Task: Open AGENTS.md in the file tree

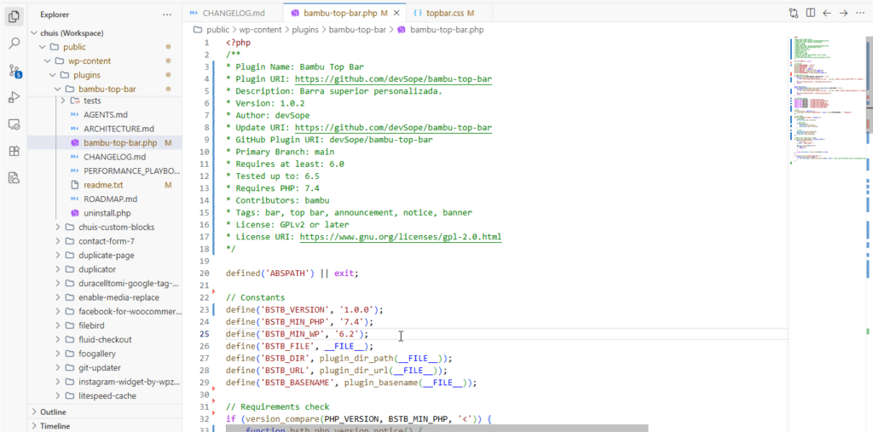Action: (105, 115)
